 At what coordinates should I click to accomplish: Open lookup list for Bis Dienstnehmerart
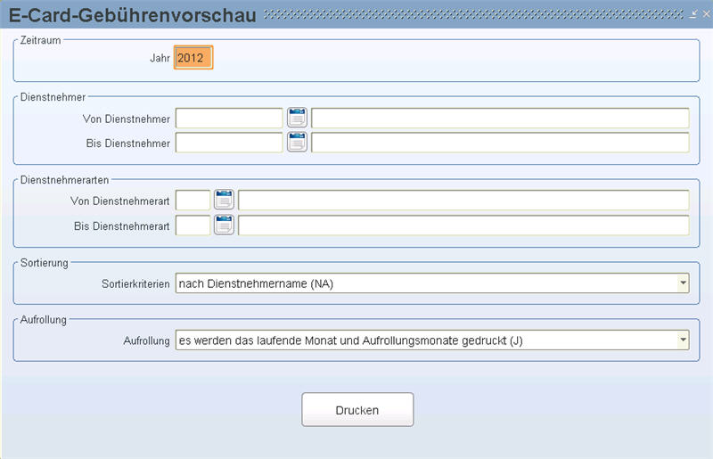(224, 225)
